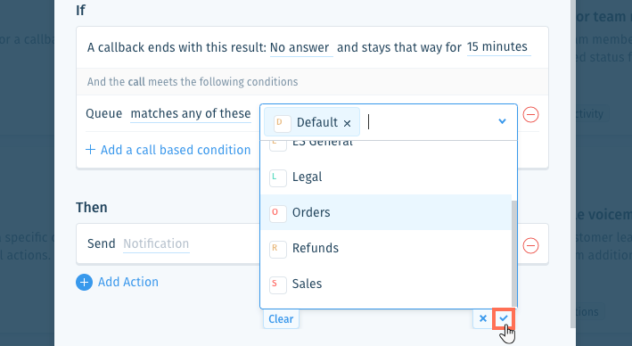Remove the Send Notification action

pos(531,245)
